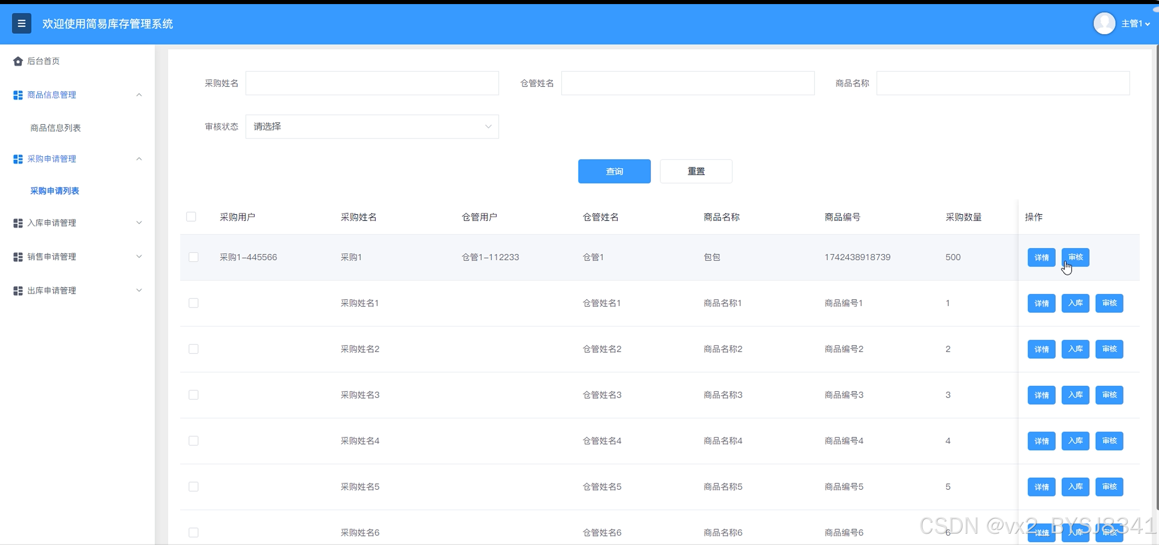
Task: Toggle the select-all checkbox in table header
Action: point(191,217)
